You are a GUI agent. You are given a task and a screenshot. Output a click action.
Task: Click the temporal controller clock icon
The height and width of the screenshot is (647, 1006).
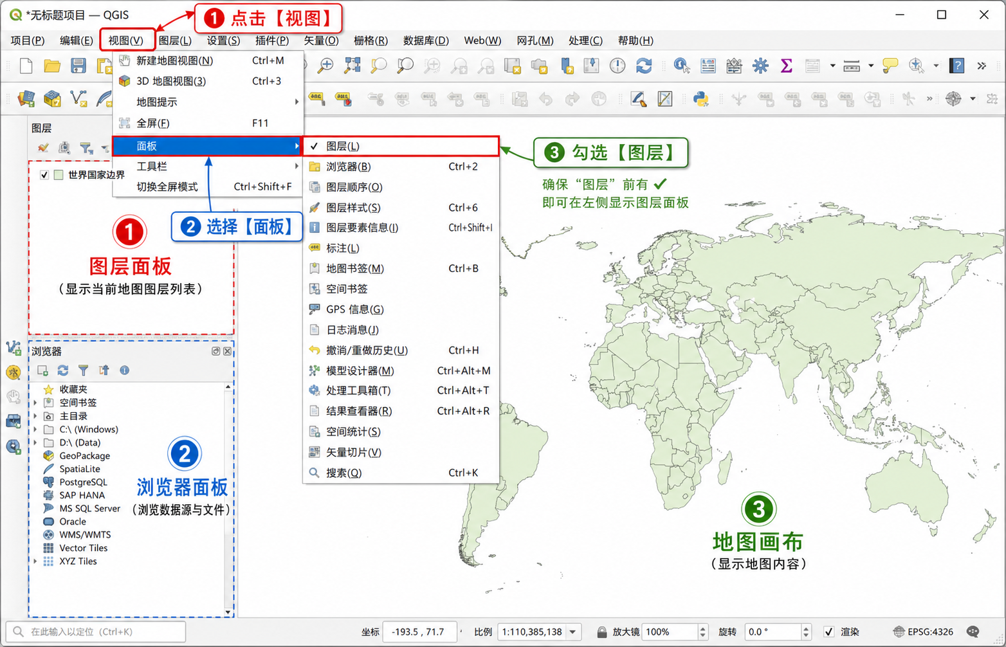617,66
